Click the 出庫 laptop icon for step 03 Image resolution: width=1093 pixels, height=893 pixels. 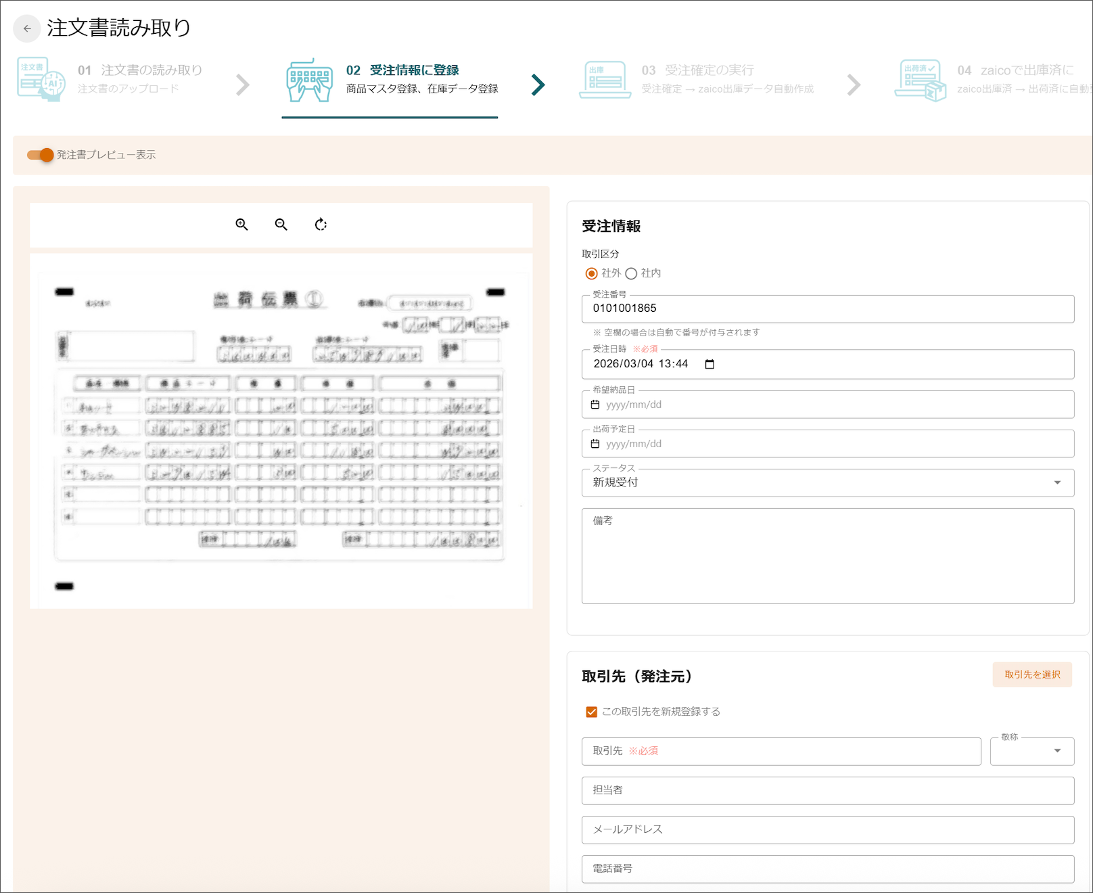coord(605,80)
